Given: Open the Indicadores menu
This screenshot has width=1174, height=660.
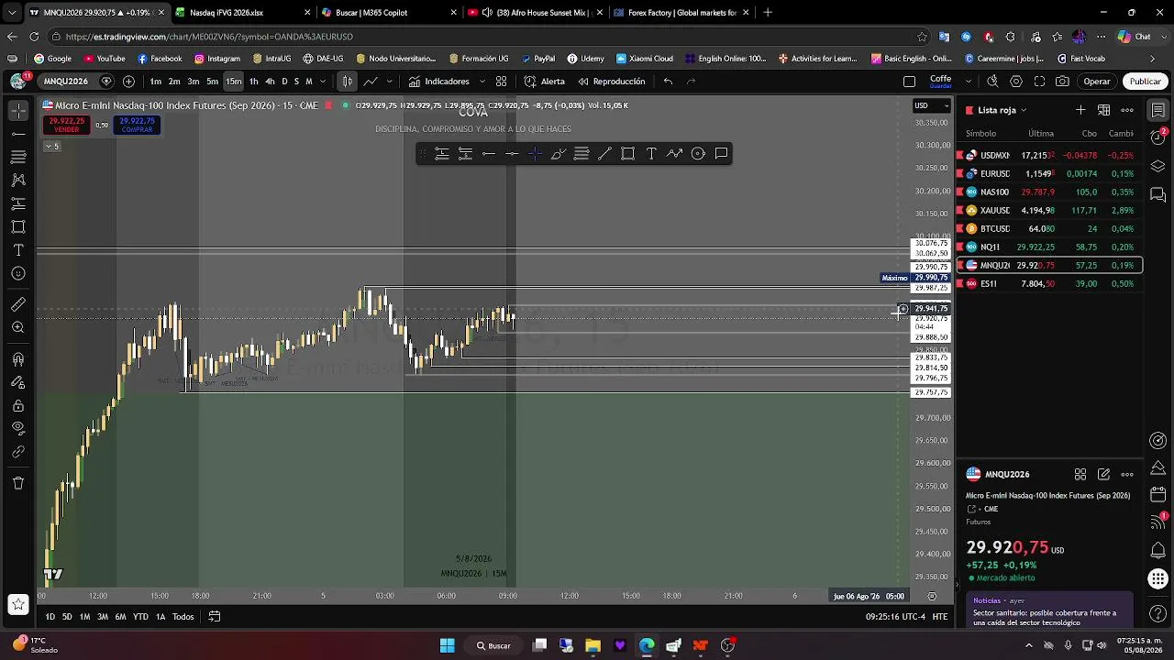Looking at the screenshot, I should [439, 82].
